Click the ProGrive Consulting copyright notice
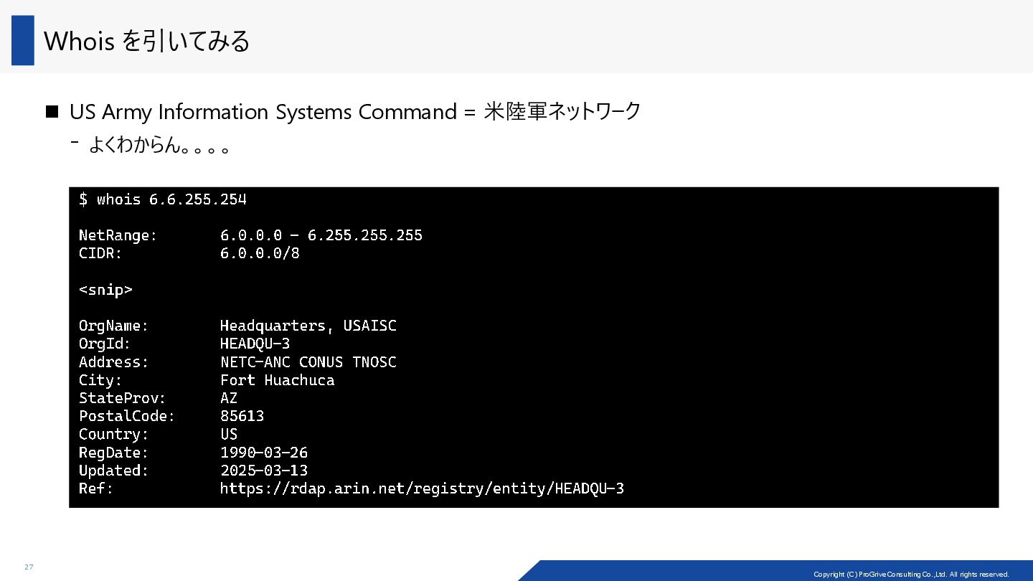Viewport: 1033px width, 581px height. 911,574
